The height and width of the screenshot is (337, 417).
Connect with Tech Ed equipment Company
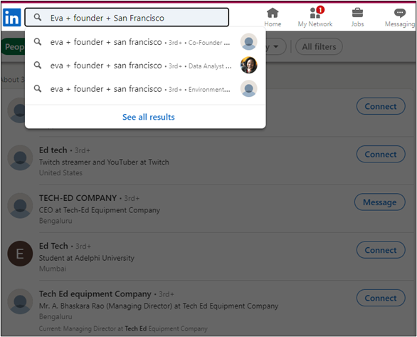(381, 298)
